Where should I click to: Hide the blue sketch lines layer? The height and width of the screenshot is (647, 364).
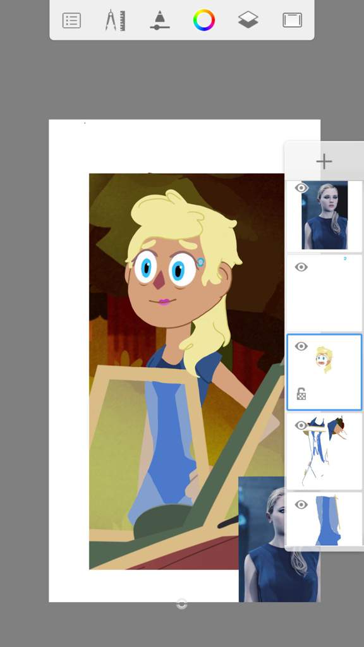(301, 425)
